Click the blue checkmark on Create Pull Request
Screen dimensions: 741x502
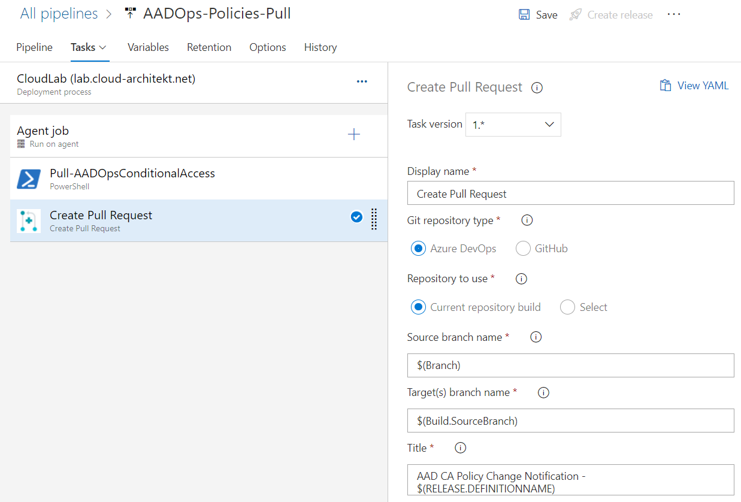point(356,217)
